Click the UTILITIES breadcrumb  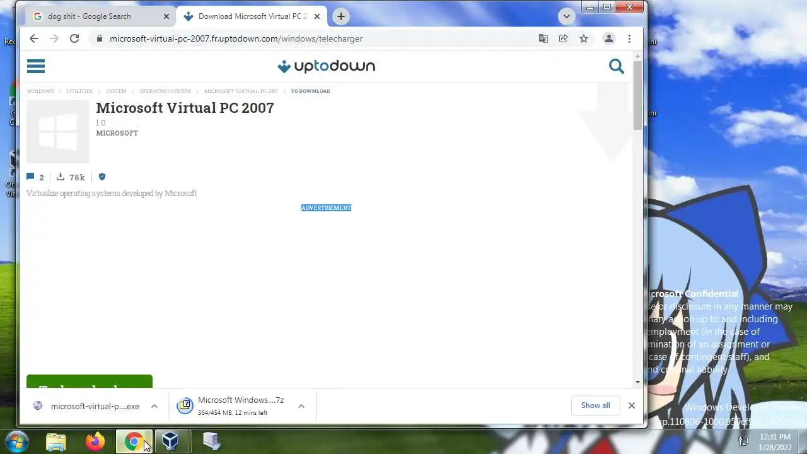click(79, 91)
